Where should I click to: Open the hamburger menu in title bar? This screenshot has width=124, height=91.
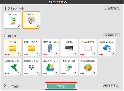(x=121, y=2)
